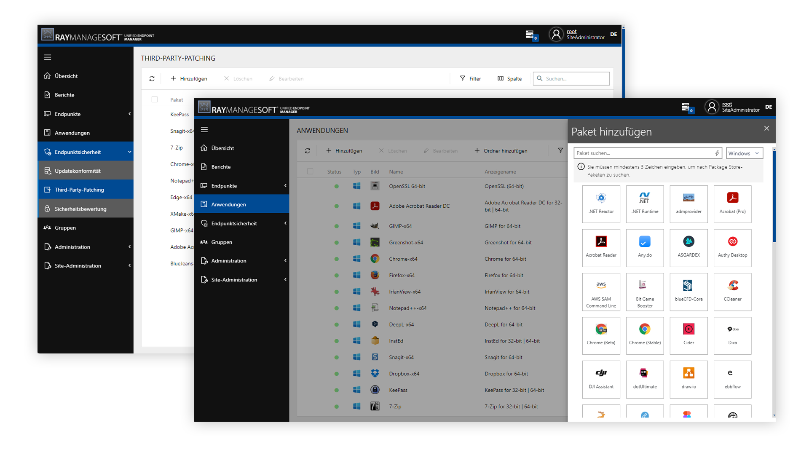Open notifications icon in front window header
The height and width of the screenshot is (455, 809).
[687, 108]
